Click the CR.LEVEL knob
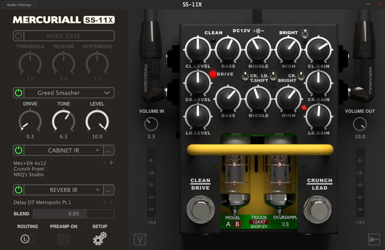This screenshot has width=385, height=250. (x=198, y=83)
